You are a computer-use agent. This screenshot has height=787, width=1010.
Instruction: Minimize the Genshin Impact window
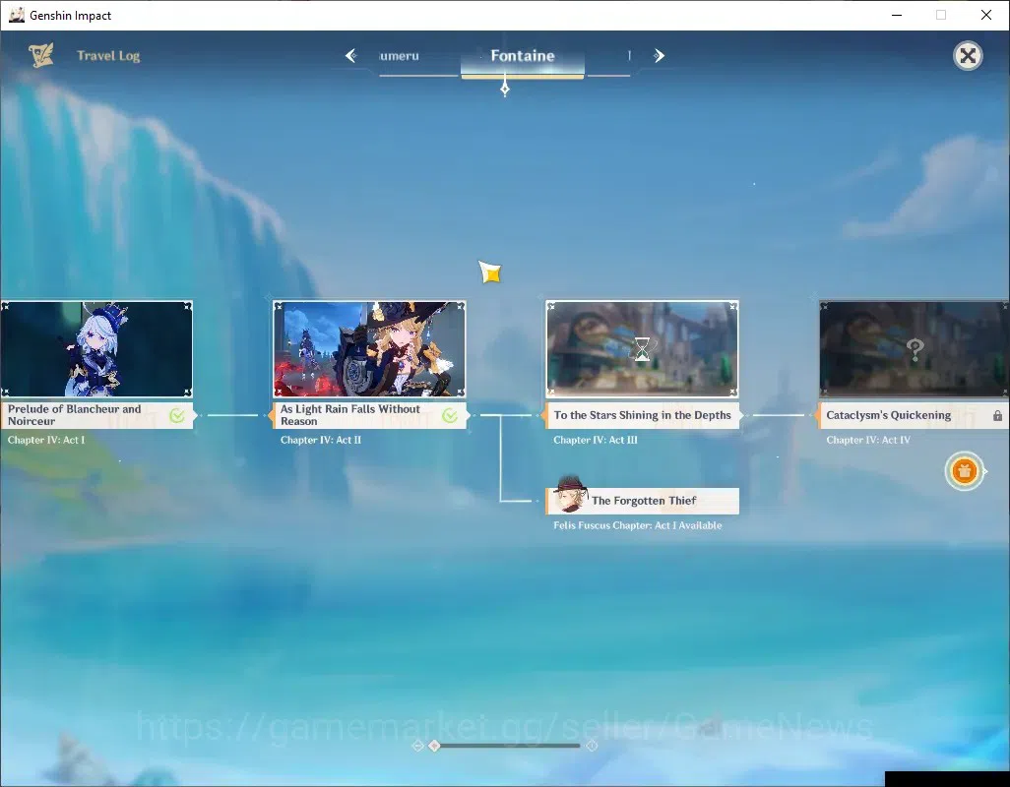point(896,15)
